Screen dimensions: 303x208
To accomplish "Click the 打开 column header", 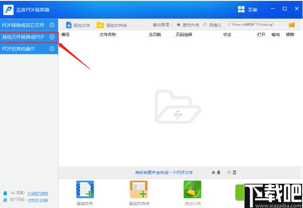I will point(261,35).
